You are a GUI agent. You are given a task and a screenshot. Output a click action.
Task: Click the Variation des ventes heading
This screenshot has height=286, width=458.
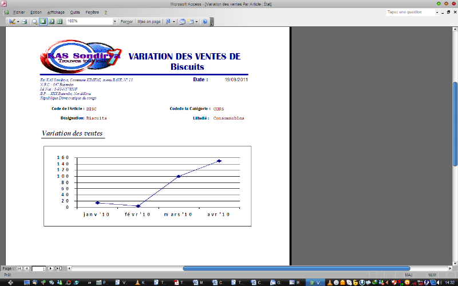(72, 133)
